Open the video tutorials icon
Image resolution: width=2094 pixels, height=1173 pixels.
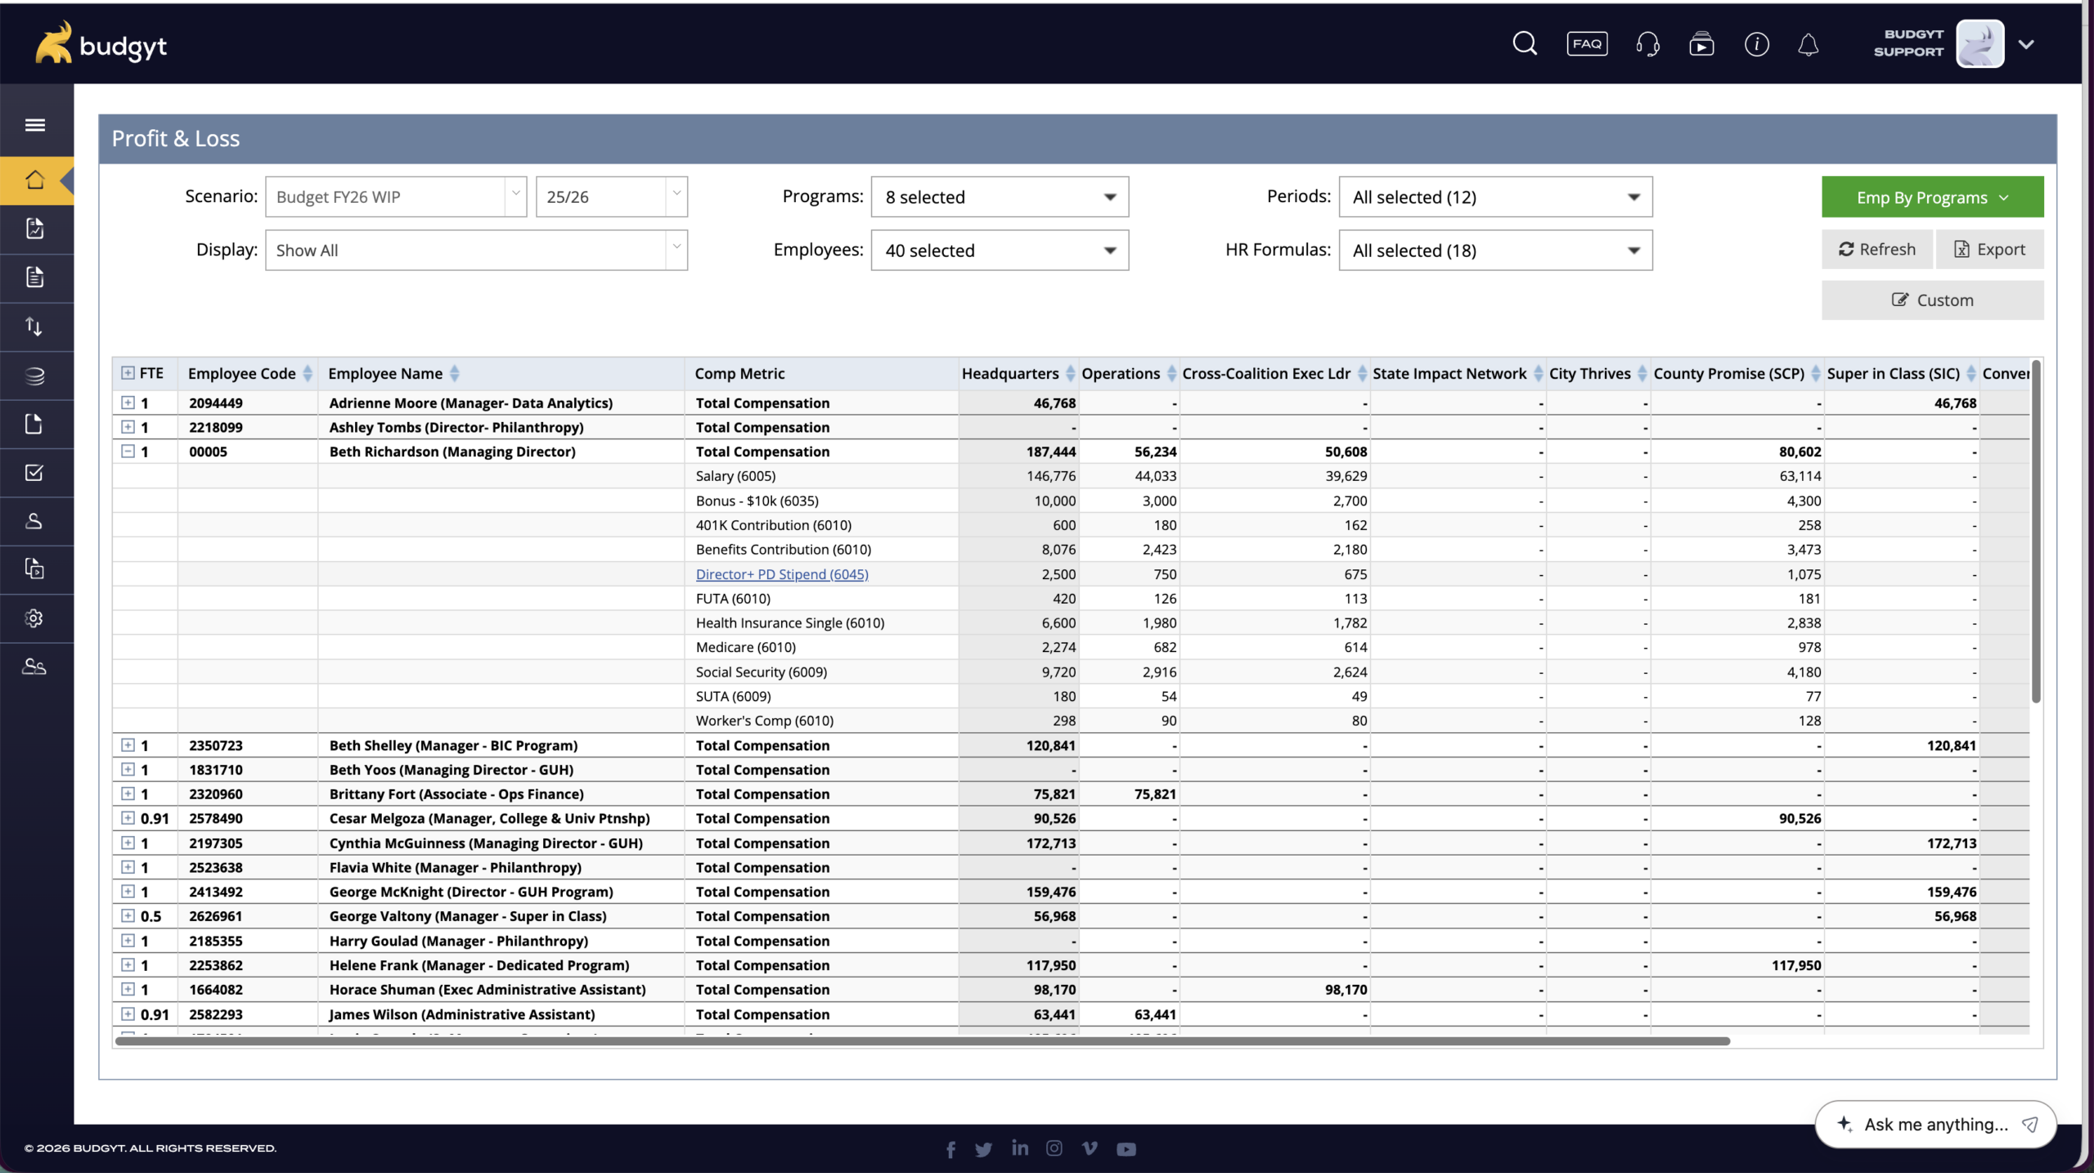(x=1701, y=44)
